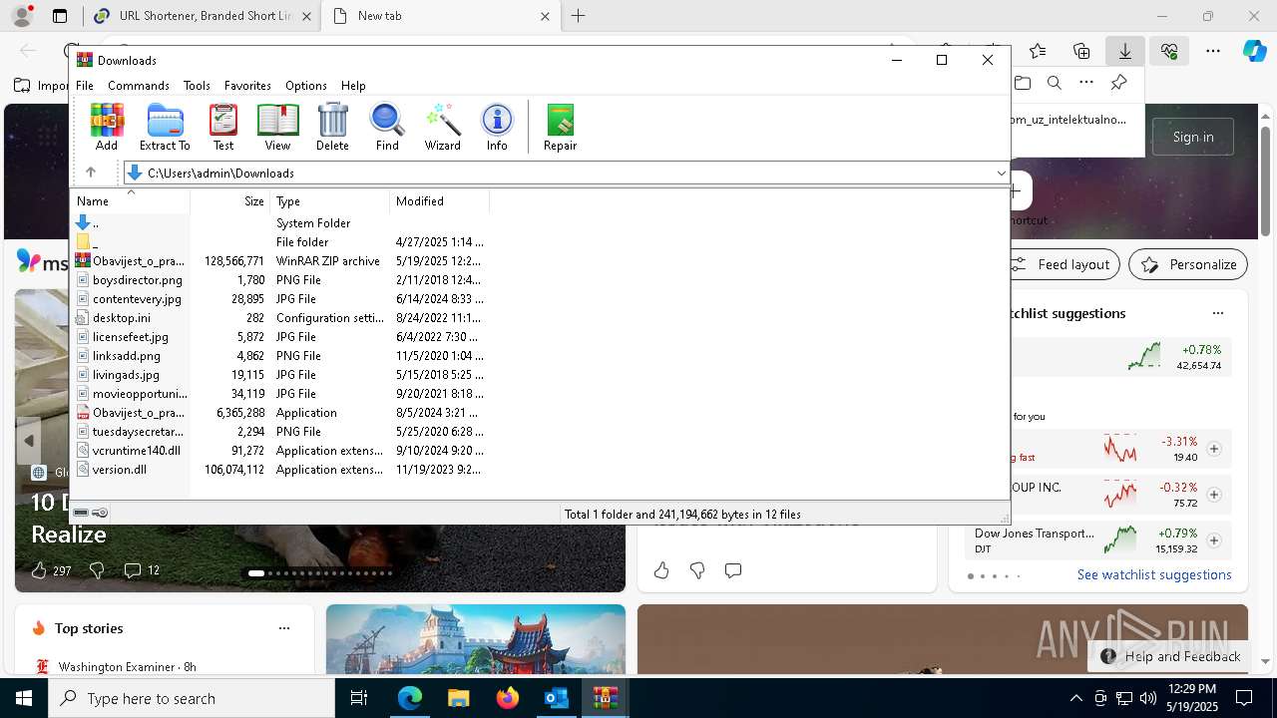Select boysdirector.png file

[280, 280]
